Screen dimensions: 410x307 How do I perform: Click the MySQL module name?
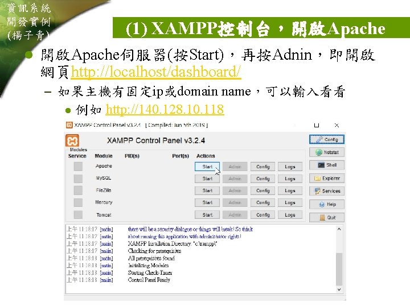(104, 178)
